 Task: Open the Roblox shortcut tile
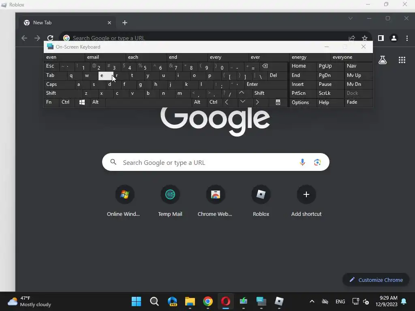coord(261,201)
